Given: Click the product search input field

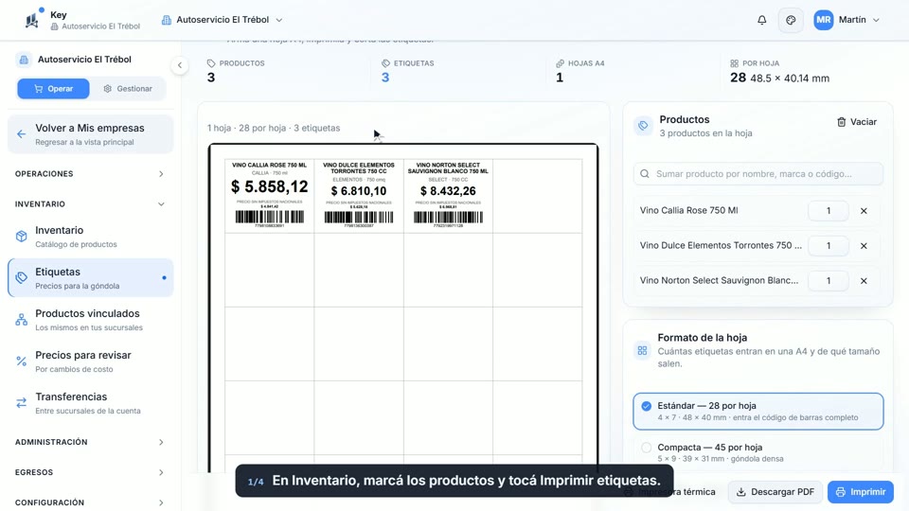Looking at the screenshot, I should pyautogui.click(x=758, y=174).
